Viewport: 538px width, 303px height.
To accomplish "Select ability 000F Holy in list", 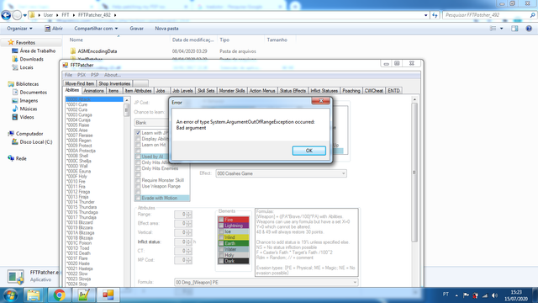I will (x=76, y=176).
